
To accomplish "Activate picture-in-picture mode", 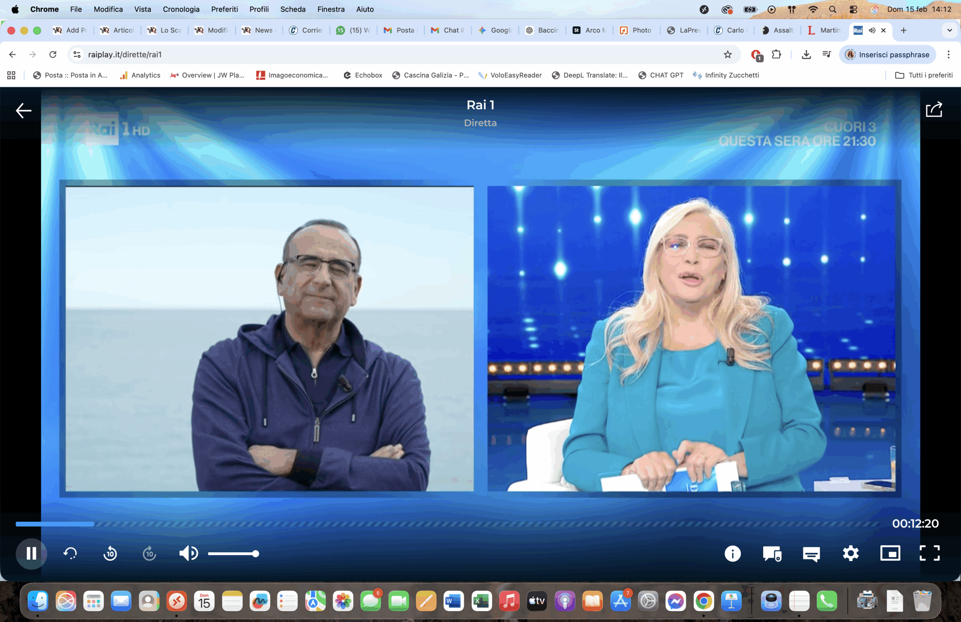I will click(891, 553).
